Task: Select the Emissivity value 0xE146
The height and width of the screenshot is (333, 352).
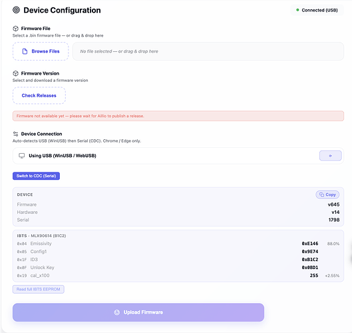Action: tap(310, 244)
